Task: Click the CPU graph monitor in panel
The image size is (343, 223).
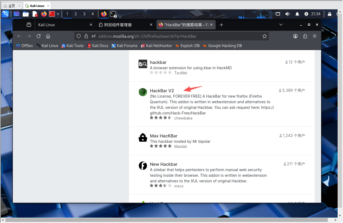Action: click(256, 15)
